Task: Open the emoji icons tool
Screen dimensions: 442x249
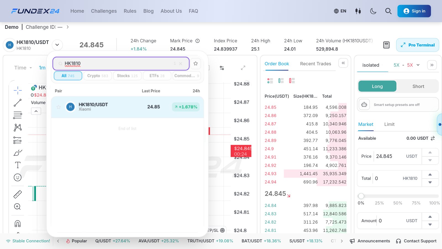Action: click(x=18, y=177)
